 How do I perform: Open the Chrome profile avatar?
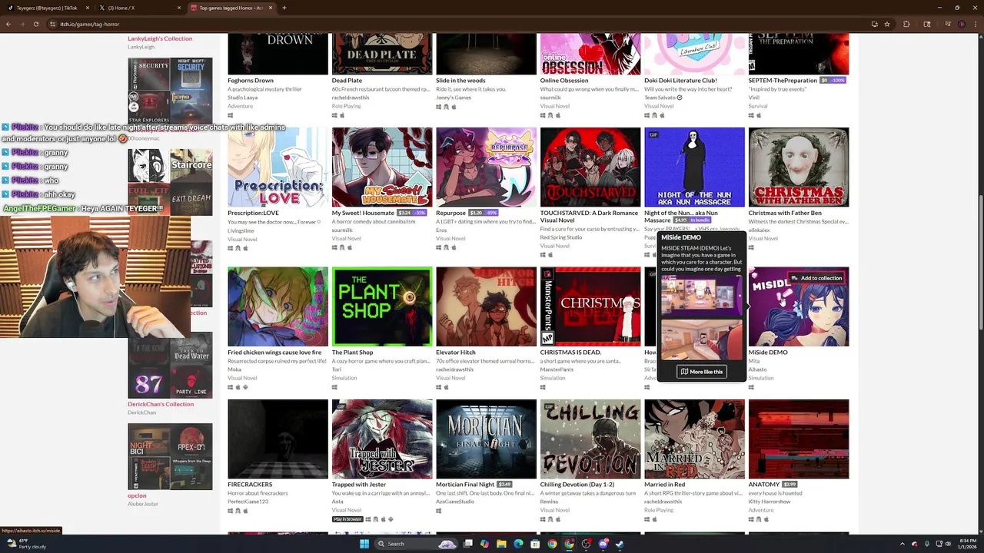tap(962, 24)
